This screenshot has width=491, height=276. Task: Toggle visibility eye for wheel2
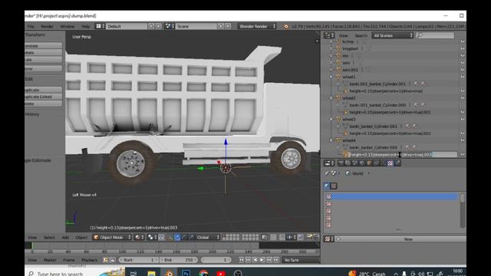click(463, 98)
